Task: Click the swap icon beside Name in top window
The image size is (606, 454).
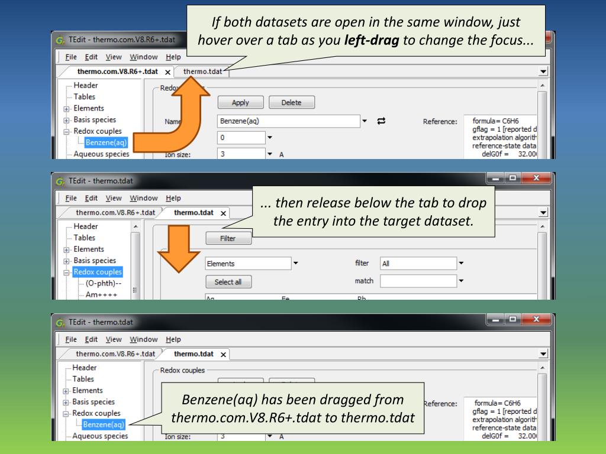Action: coord(381,121)
